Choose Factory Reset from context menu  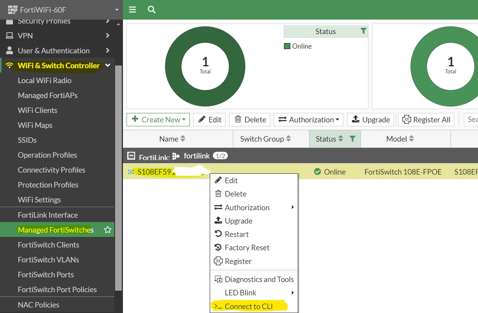point(254,247)
